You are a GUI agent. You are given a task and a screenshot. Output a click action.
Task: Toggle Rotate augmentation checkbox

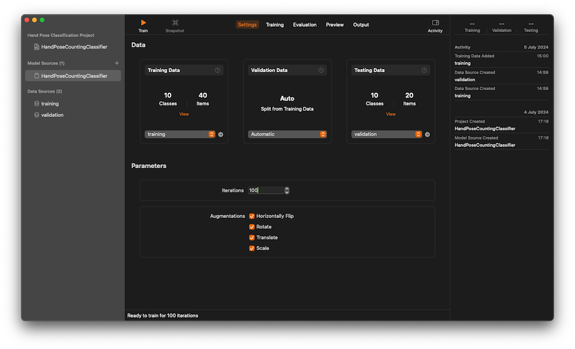[252, 227]
